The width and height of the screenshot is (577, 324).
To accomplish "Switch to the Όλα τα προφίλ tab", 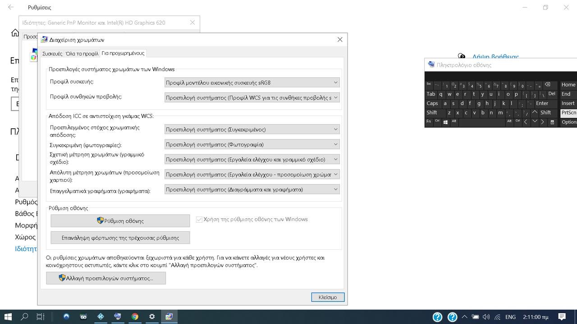I will [x=82, y=54].
